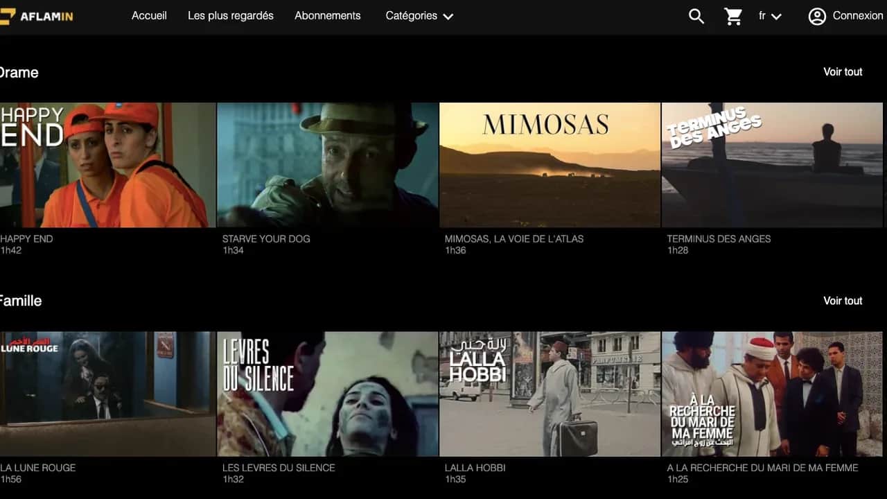Click the 1h35 duration label

tap(455, 479)
